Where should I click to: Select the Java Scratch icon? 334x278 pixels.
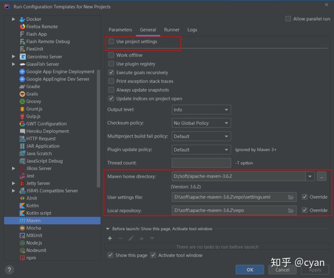[x=22, y=153]
